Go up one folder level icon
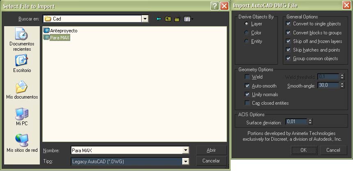353x171 pixels. click(x=168, y=19)
